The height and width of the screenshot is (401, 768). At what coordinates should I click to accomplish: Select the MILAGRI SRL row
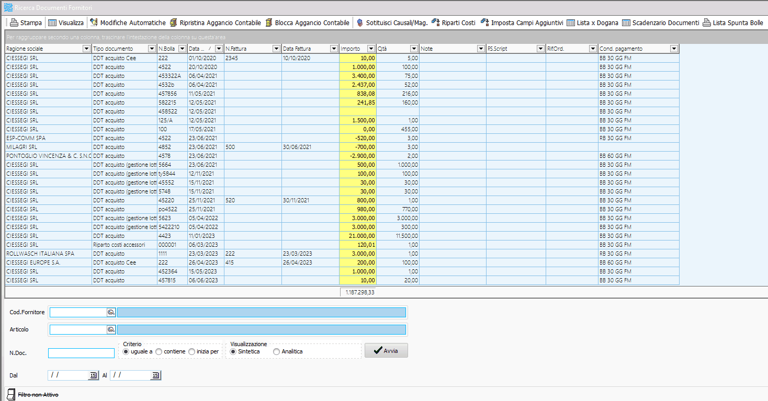click(342, 147)
